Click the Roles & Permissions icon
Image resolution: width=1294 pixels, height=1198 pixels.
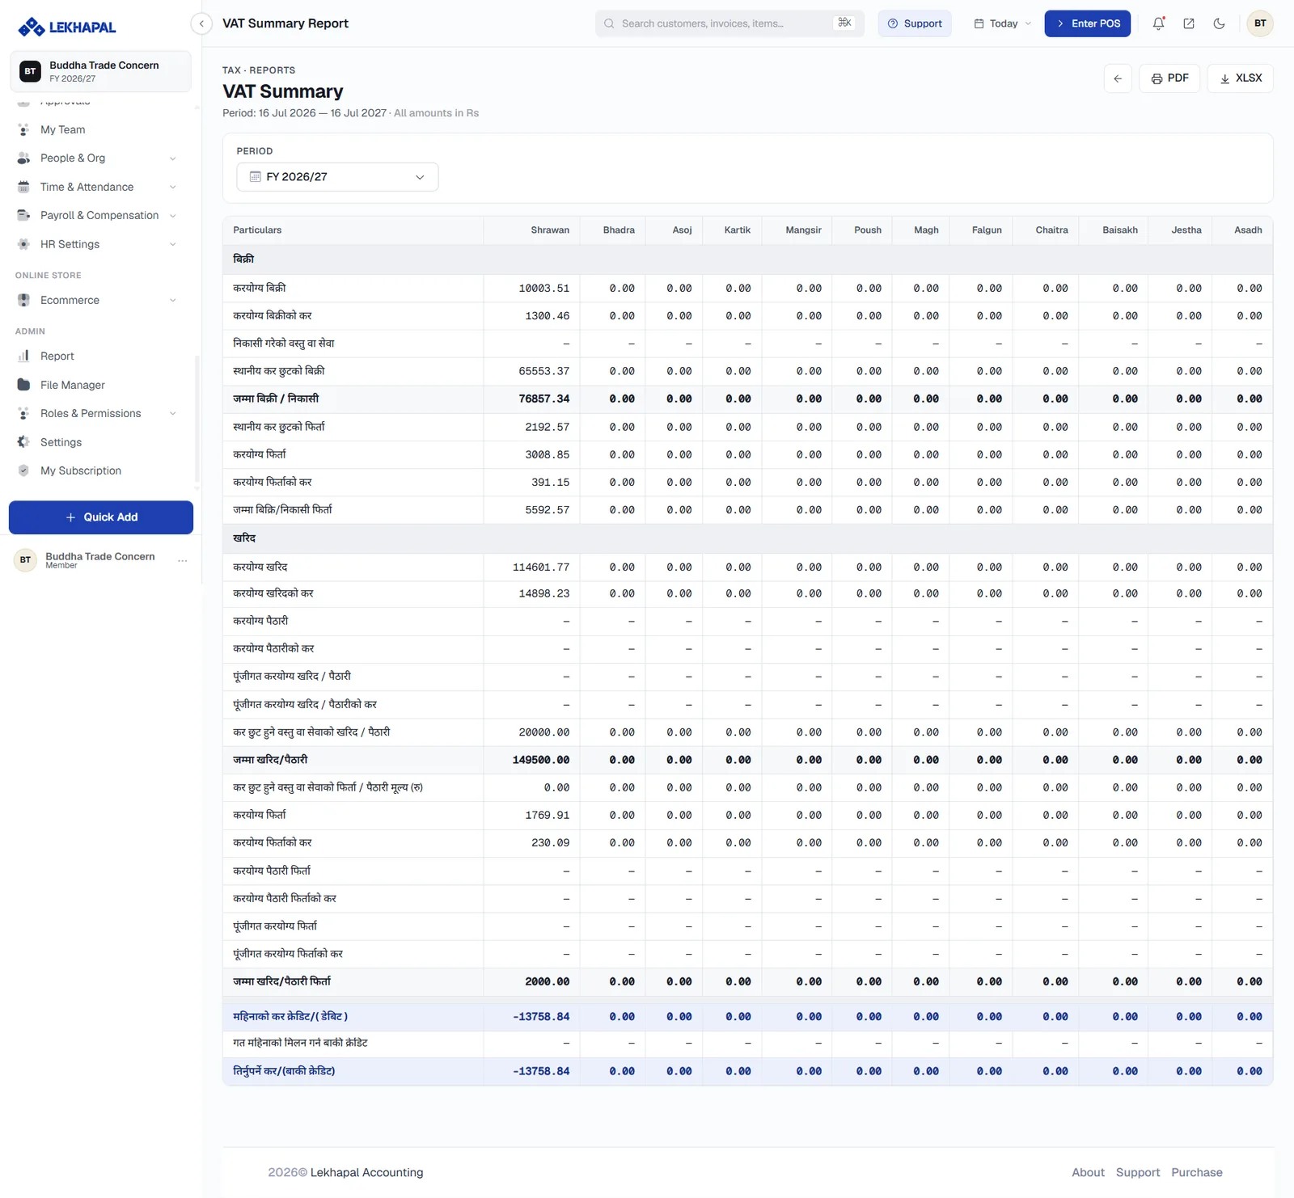(23, 414)
